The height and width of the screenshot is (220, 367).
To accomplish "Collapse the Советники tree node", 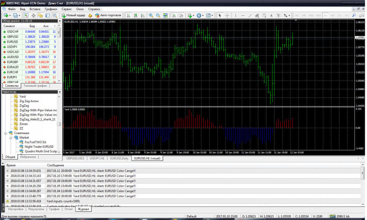I will [x=6, y=133].
